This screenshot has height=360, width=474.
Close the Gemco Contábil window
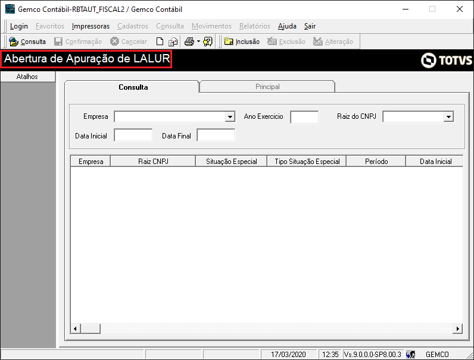460,9
